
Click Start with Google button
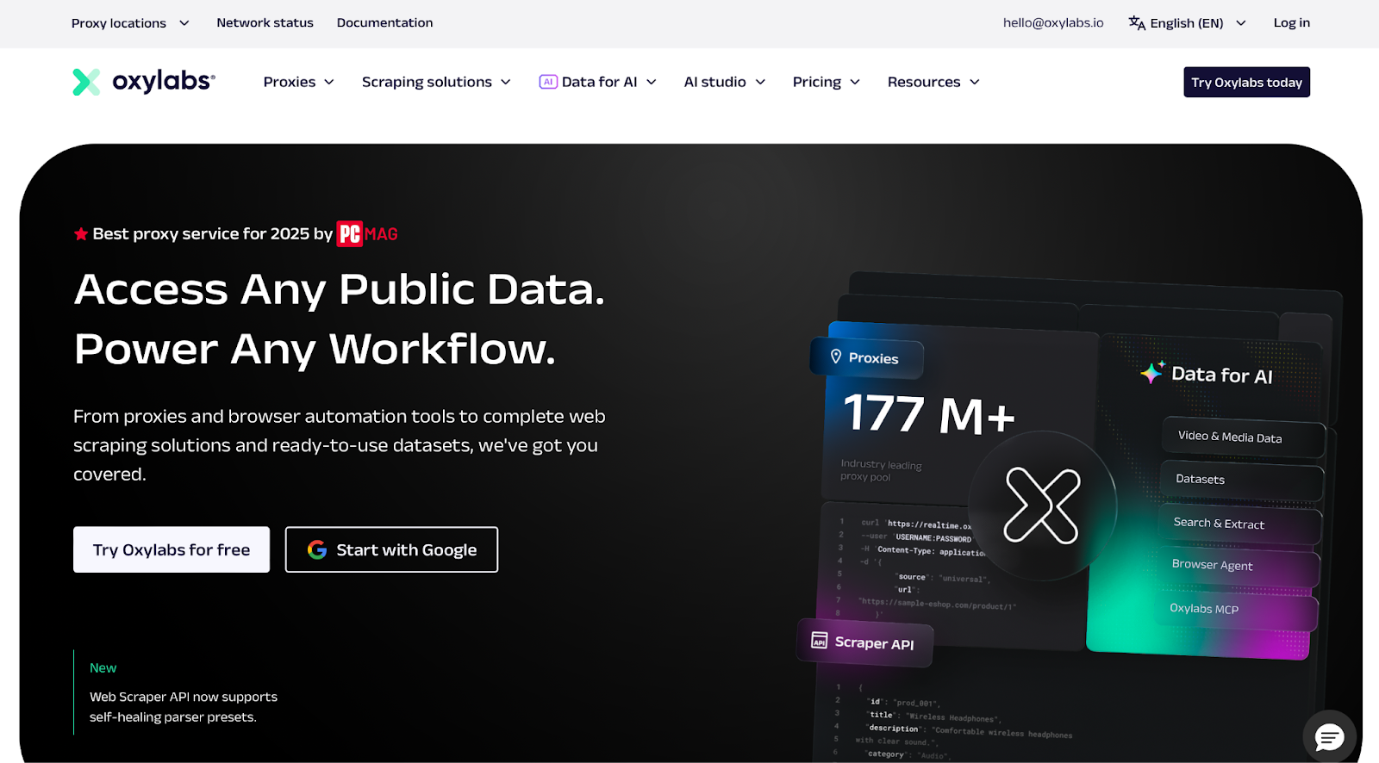pos(391,549)
